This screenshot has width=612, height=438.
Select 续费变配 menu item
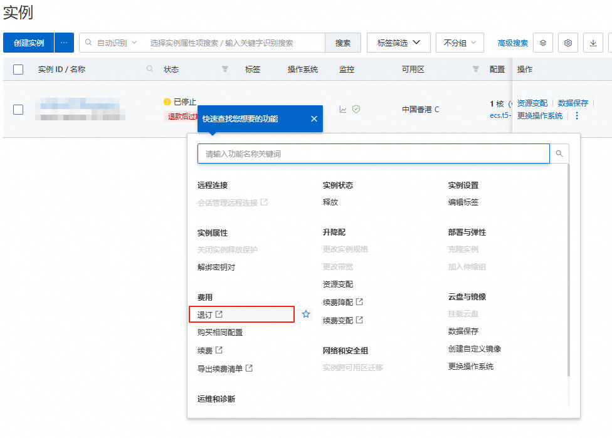[343, 320]
